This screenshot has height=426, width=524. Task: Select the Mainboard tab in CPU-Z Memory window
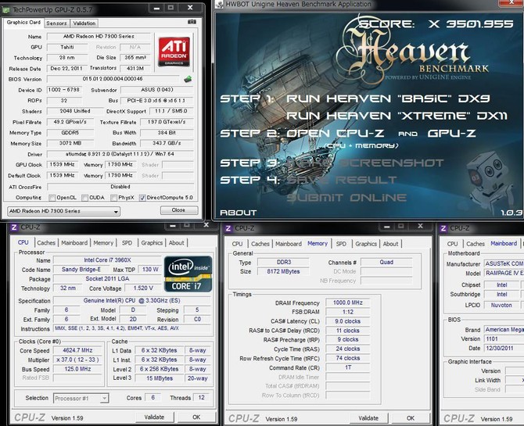click(289, 244)
